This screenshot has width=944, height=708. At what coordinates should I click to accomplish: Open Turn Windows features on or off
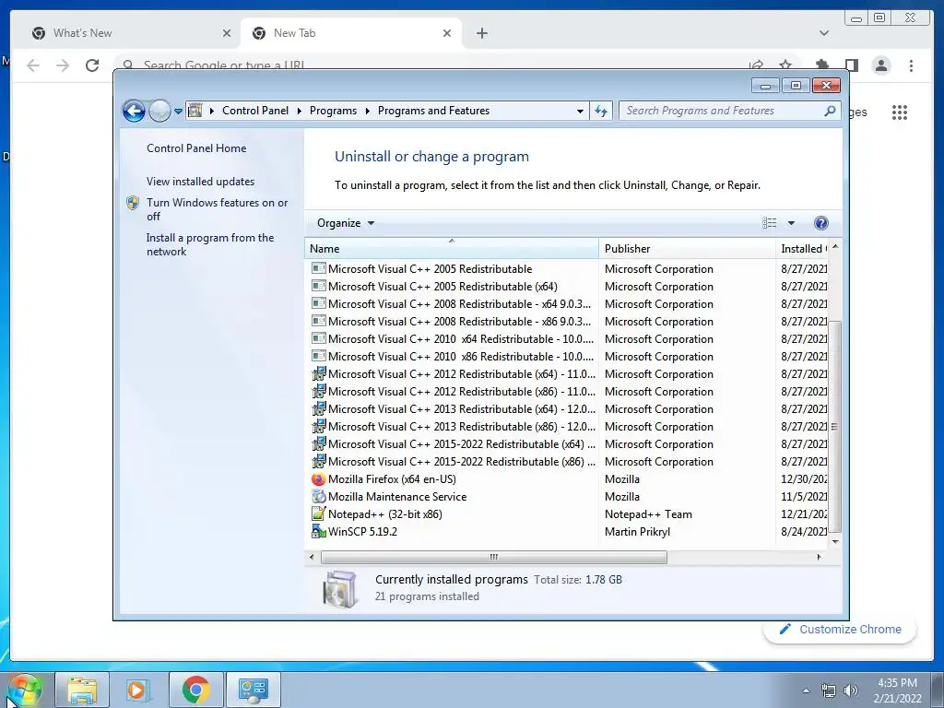[x=218, y=209]
